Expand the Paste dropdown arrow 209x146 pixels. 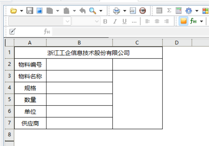[x=74, y=11]
